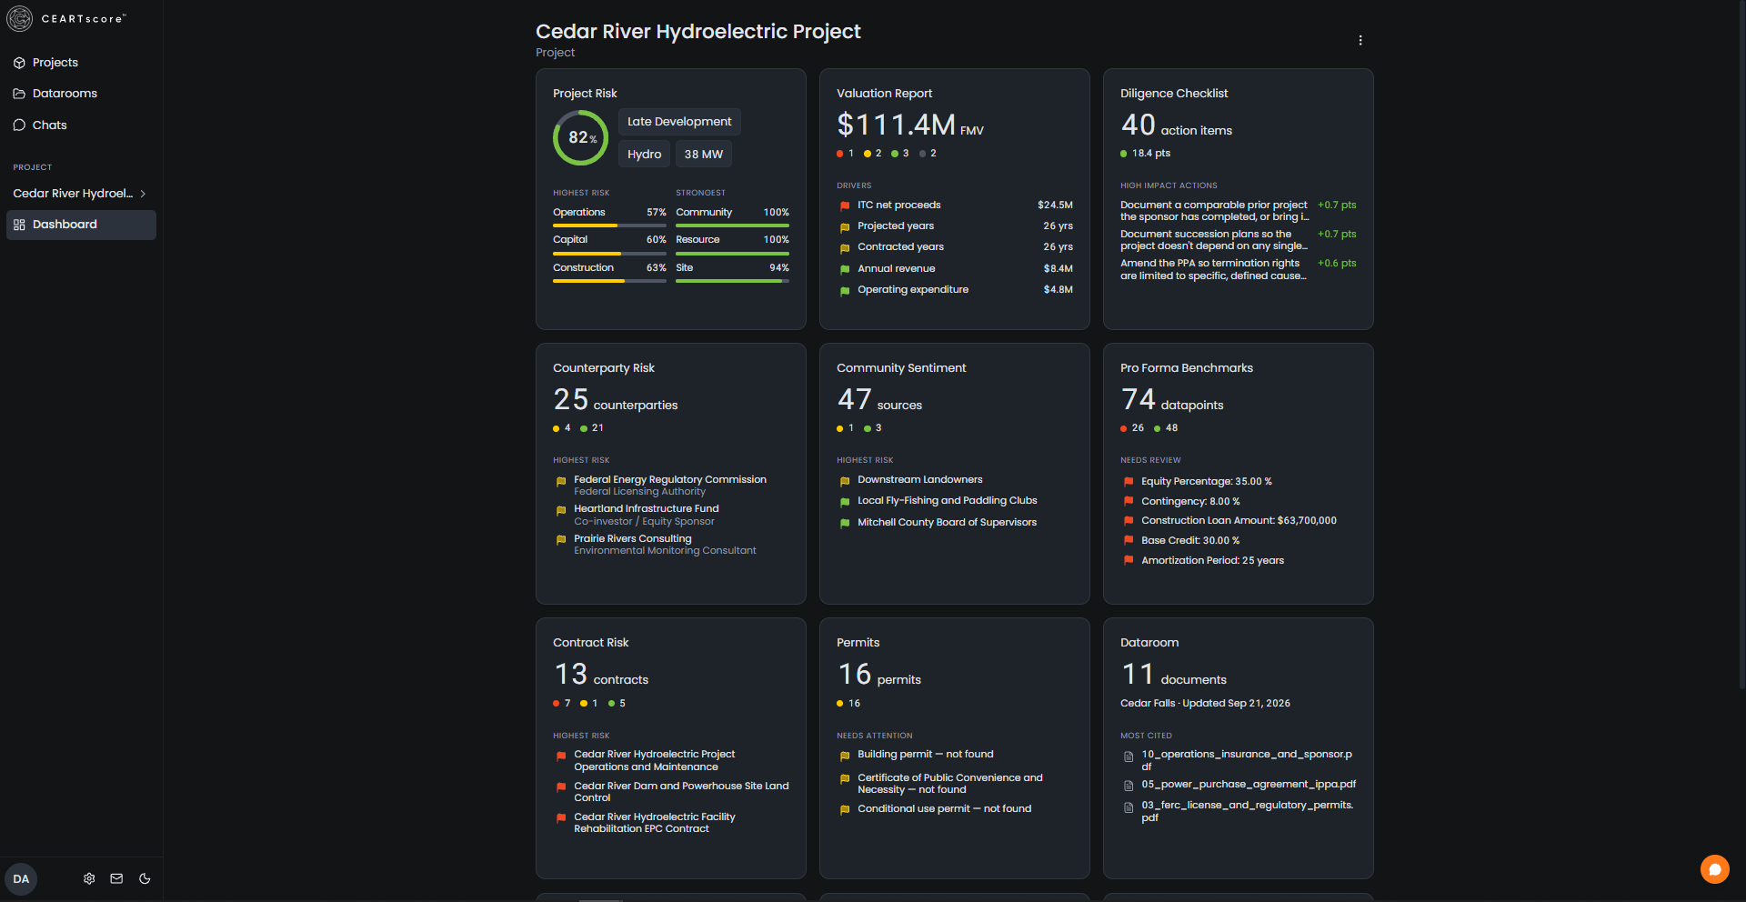The height and width of the screenshot is (902, 1746).
Task: Click the flag beside Downstream Landowners
Action: point(845,480)
